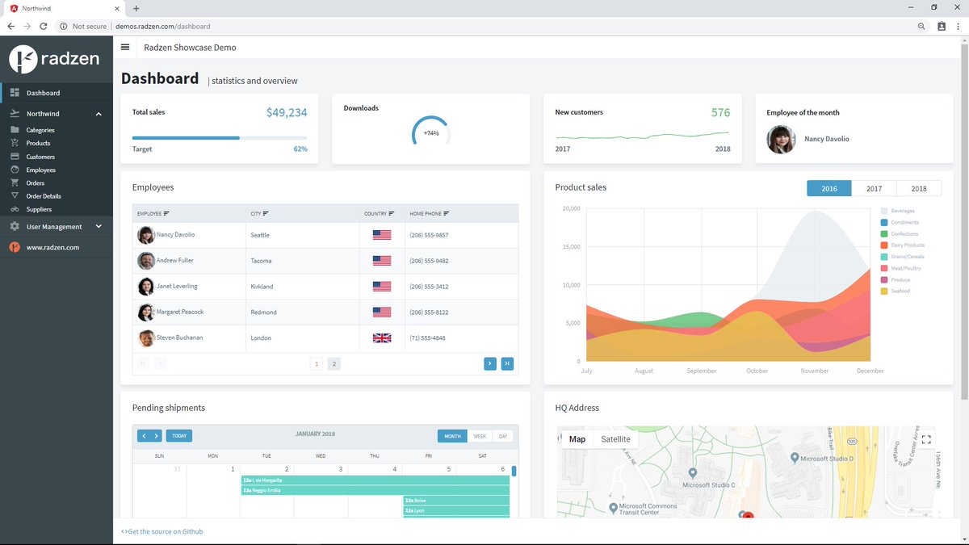Image resolution: width=969 pixels, height=545 pixels.
Task: Switch map to Satellite view
Action: click(616, 439)
